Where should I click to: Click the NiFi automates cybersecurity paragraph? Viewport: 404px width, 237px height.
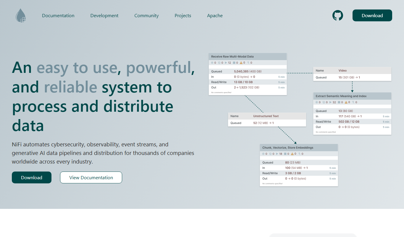pyautogui.click(x=103, y=153)
